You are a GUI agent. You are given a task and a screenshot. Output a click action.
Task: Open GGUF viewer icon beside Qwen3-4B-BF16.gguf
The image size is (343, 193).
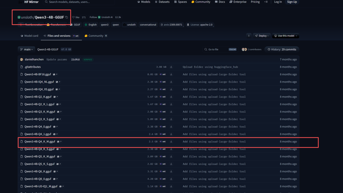pyautogui.click(x=55, y=74)
